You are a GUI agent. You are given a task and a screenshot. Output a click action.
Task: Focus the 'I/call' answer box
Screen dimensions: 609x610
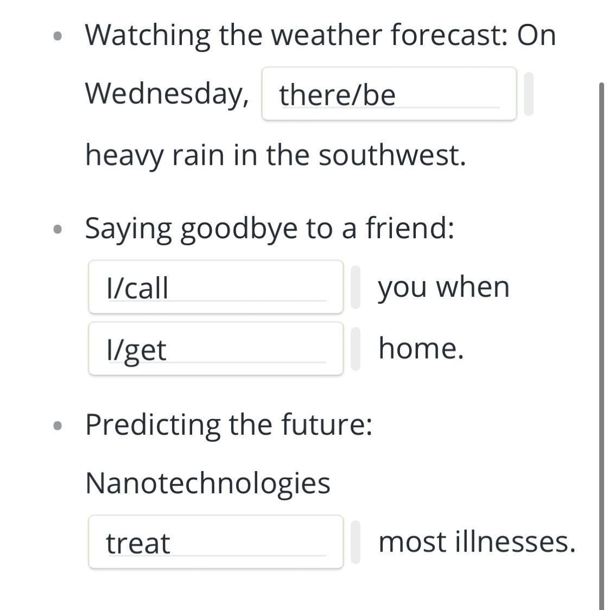point(215,287)
